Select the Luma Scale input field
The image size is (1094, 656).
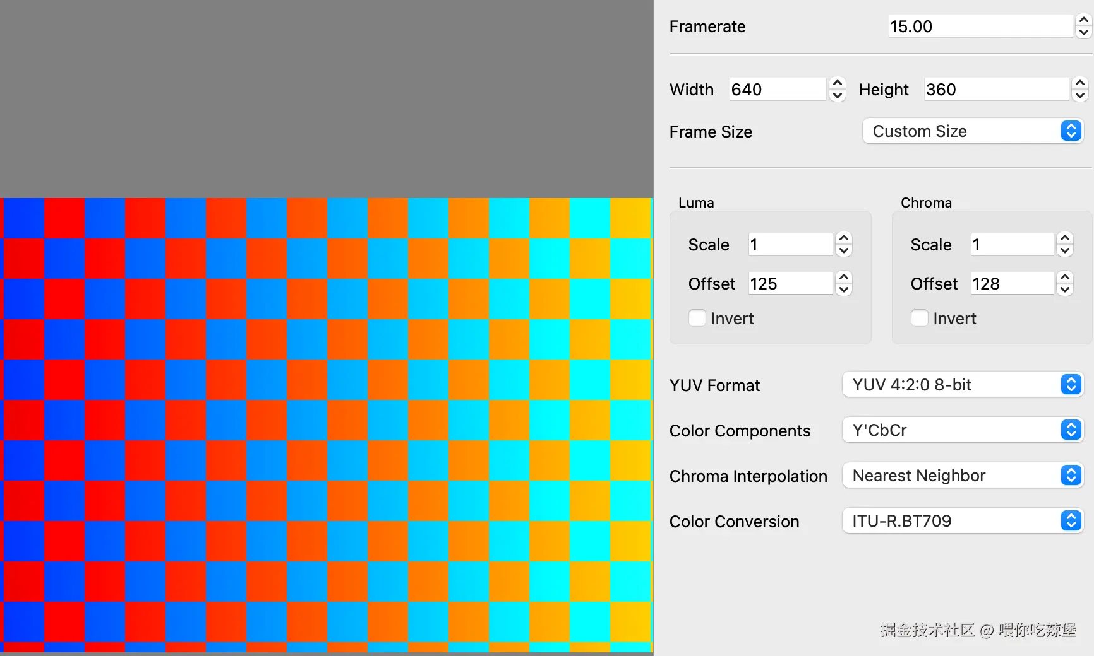coord(790,245)
